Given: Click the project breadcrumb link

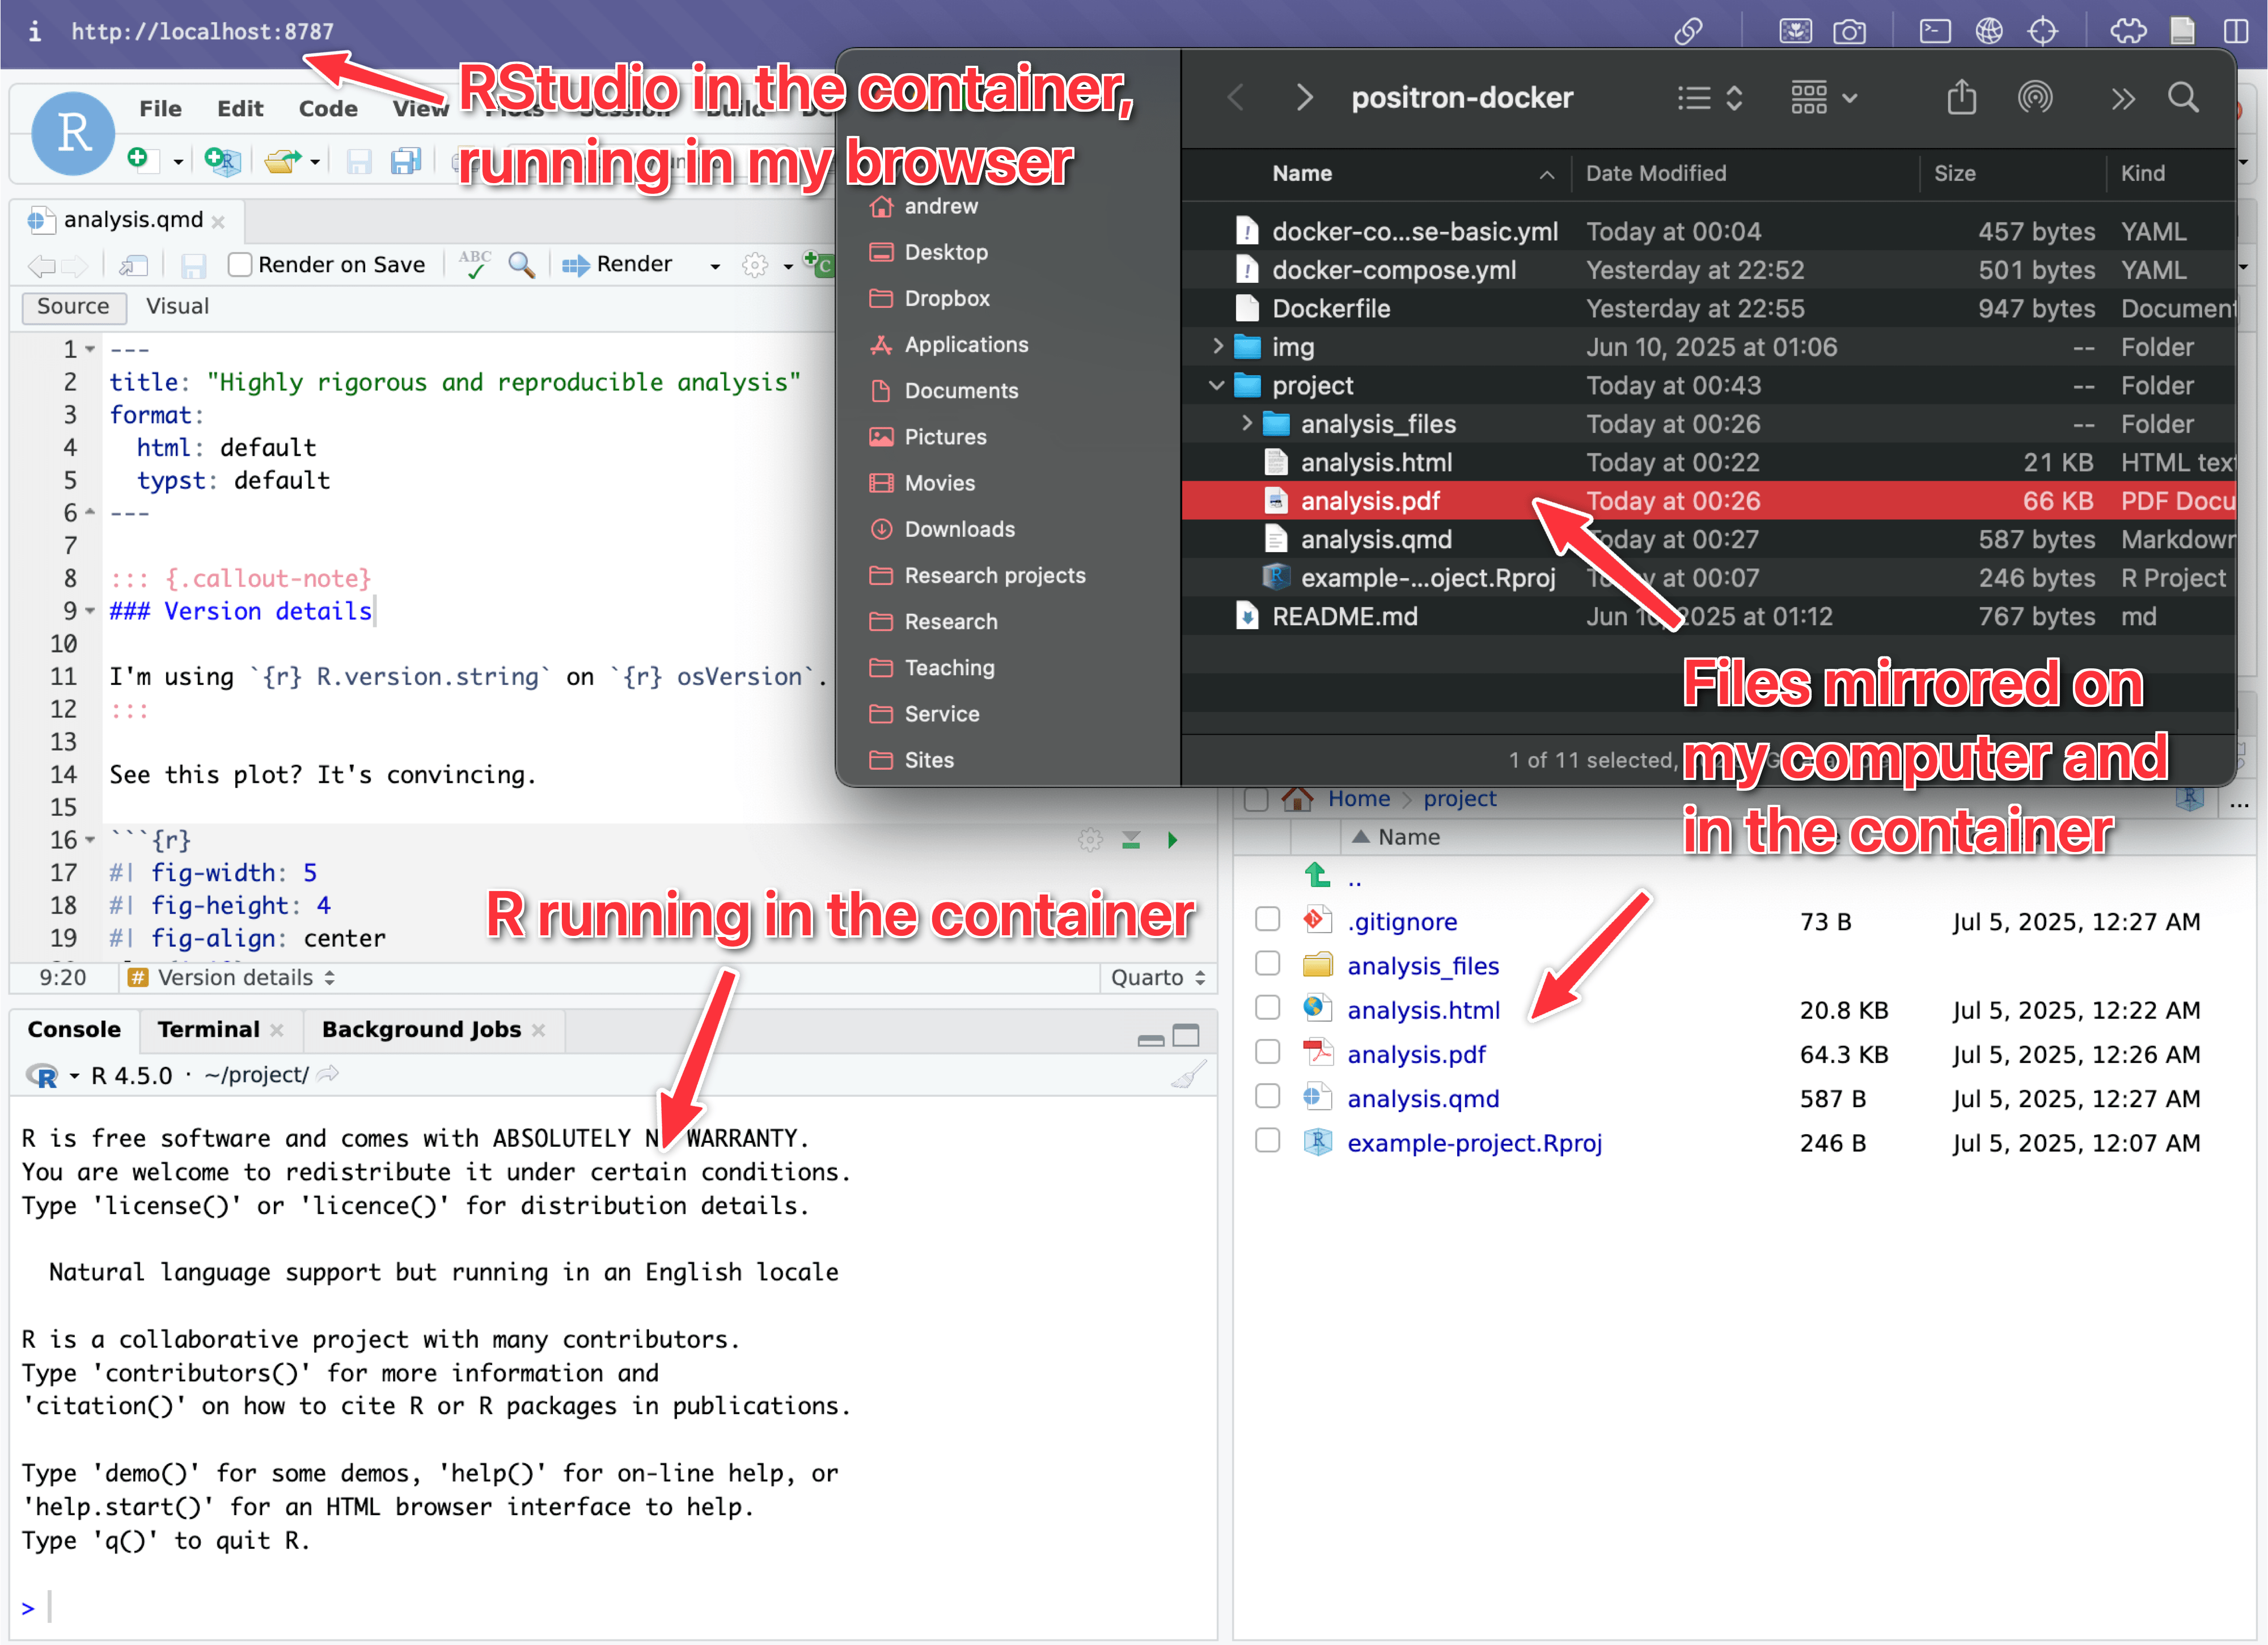Looking at the screenshot, I should pyautogui.click(x=1459, y=798).
